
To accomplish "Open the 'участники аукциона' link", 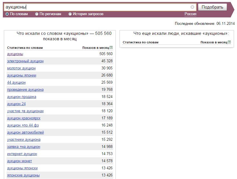I will tap(24, 140).
